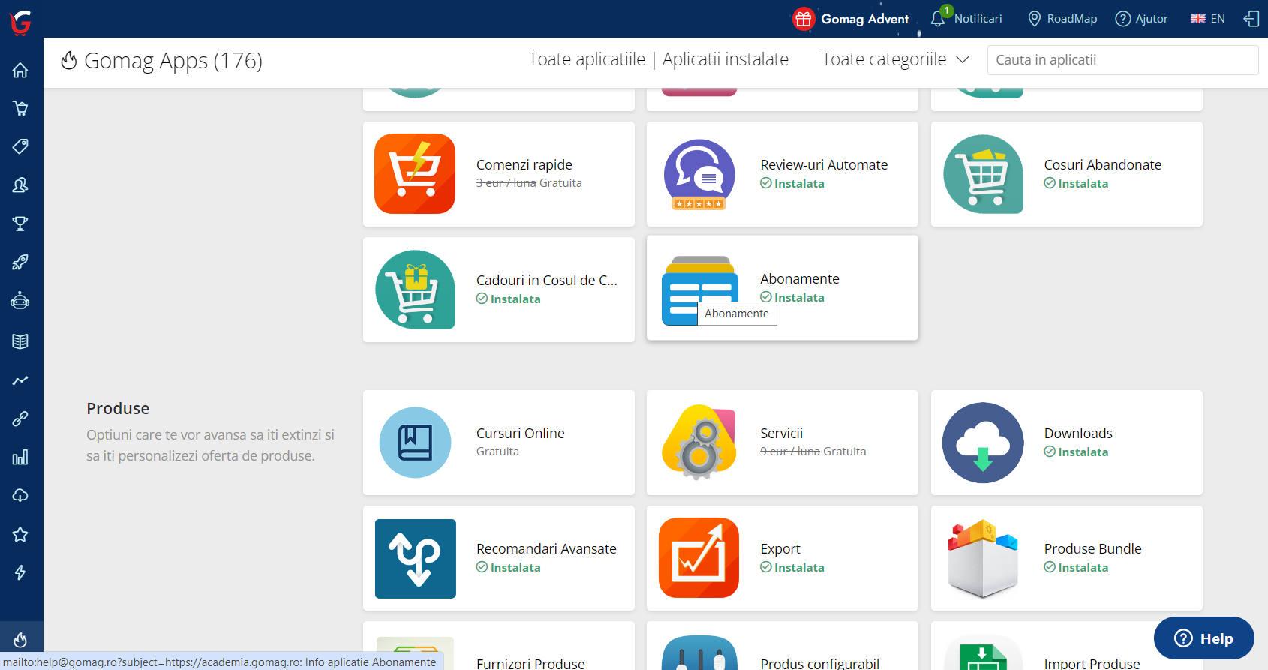This screenshot has width=1268, height=670.
Task: Click Cadouri in Cosul de C... title
Action: pyautogui.click(x=547, y=280)
